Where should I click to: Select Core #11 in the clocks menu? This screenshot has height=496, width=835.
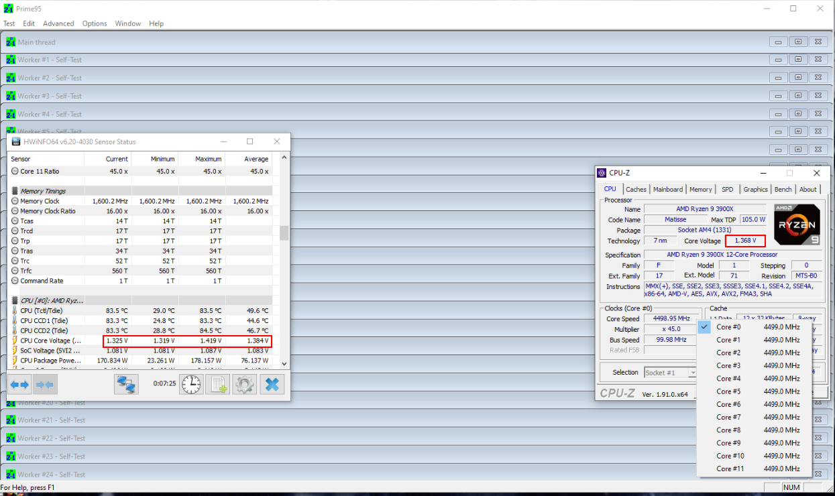754,469
